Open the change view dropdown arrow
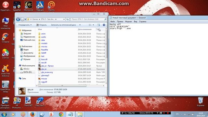The width and height of the screenshot is (208, 117). [x=93, y=25]
